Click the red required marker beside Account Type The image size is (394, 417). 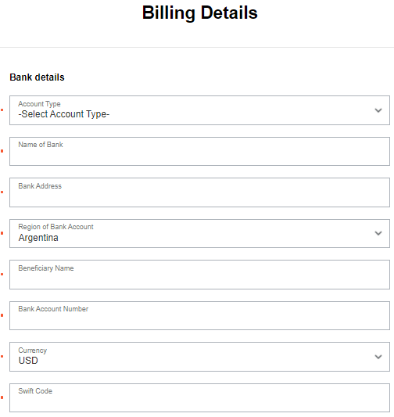coord(2,110)
